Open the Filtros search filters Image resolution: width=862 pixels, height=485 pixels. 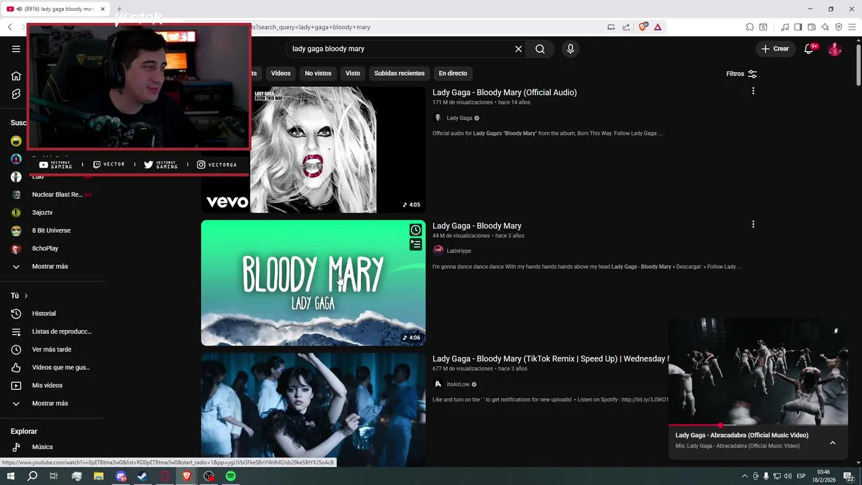(x=741, y=74)
